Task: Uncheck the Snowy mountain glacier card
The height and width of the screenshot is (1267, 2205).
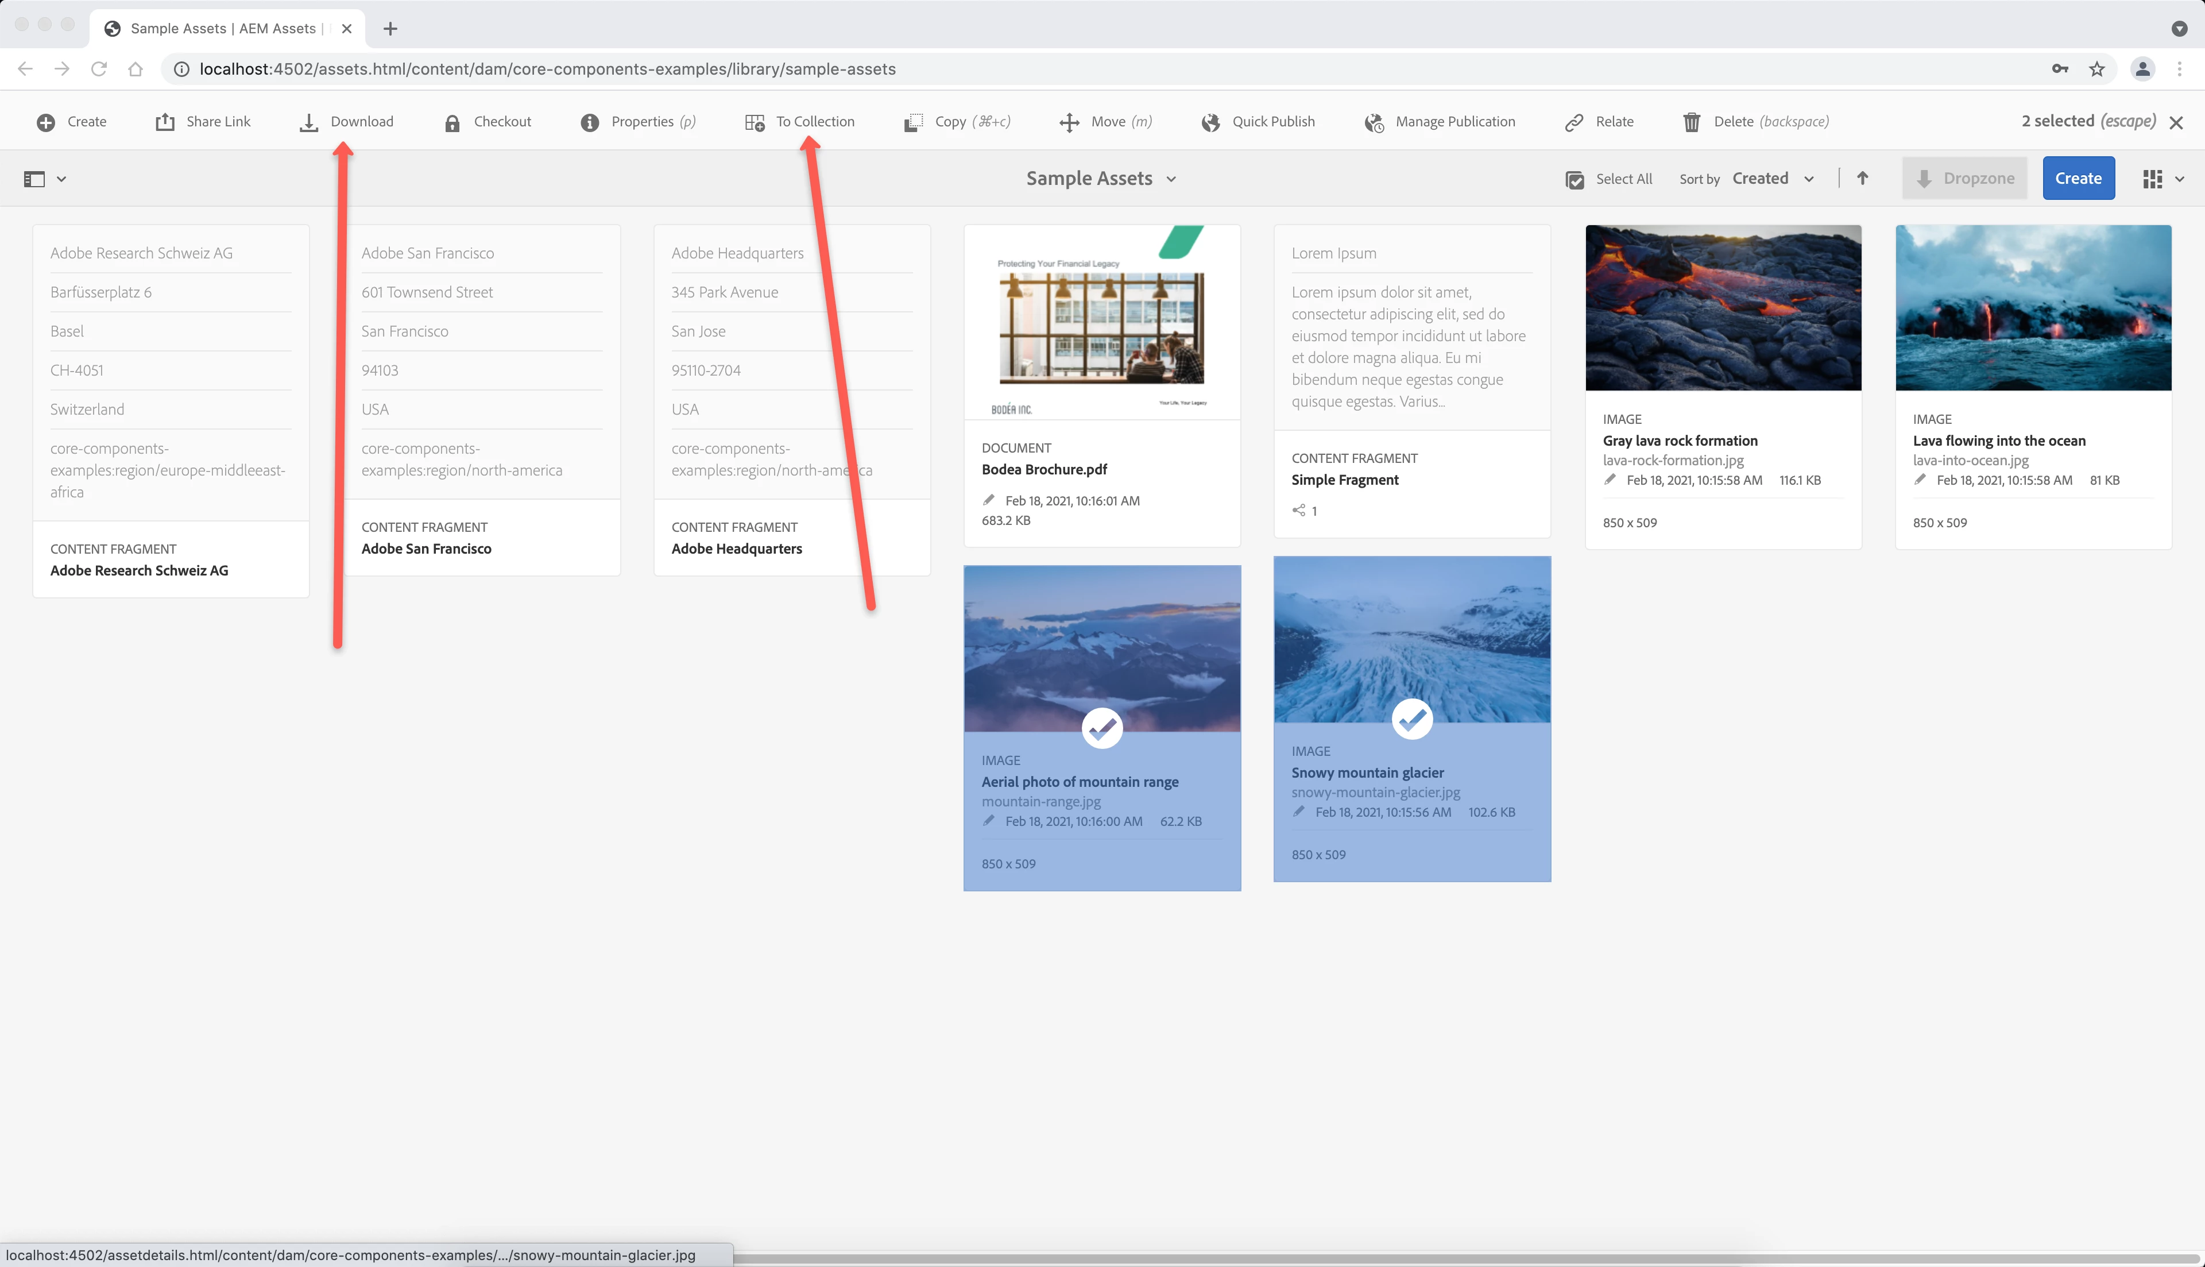Action: pos(1412,719)
